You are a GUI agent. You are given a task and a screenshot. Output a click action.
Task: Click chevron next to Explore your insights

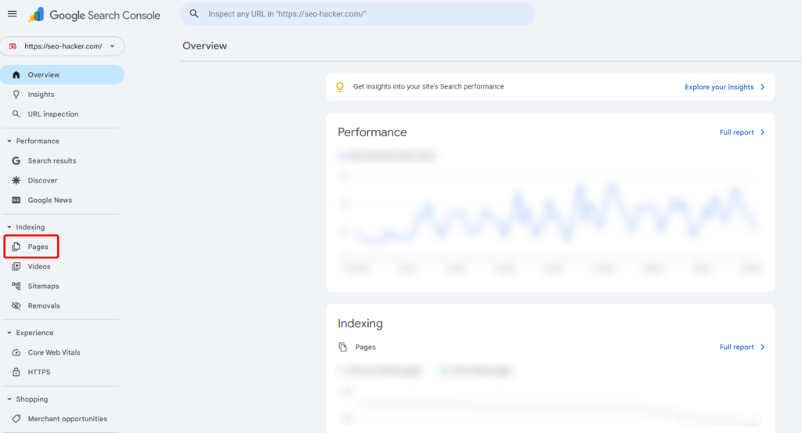coord(762,87)
